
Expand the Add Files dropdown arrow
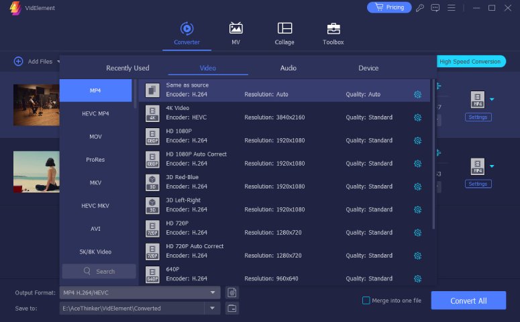58,61
